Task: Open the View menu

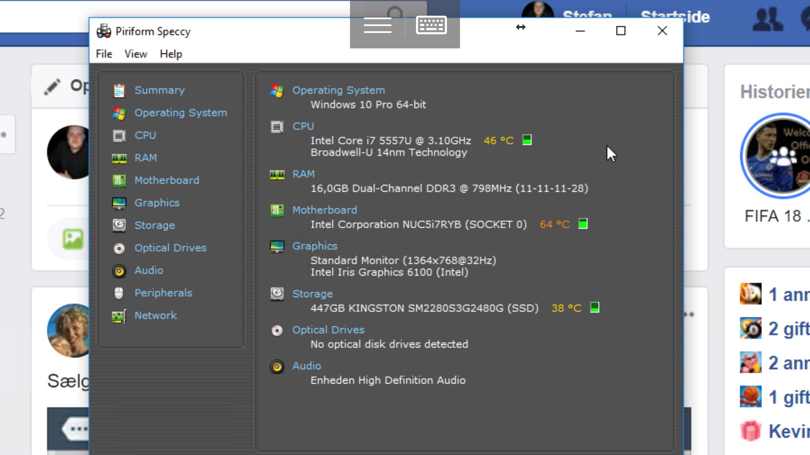Action: (136, 54)
